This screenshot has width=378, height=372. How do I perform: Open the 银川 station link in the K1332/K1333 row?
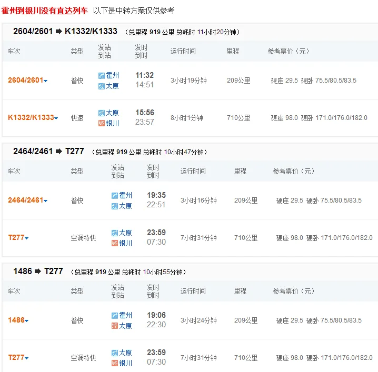point(113,123)
